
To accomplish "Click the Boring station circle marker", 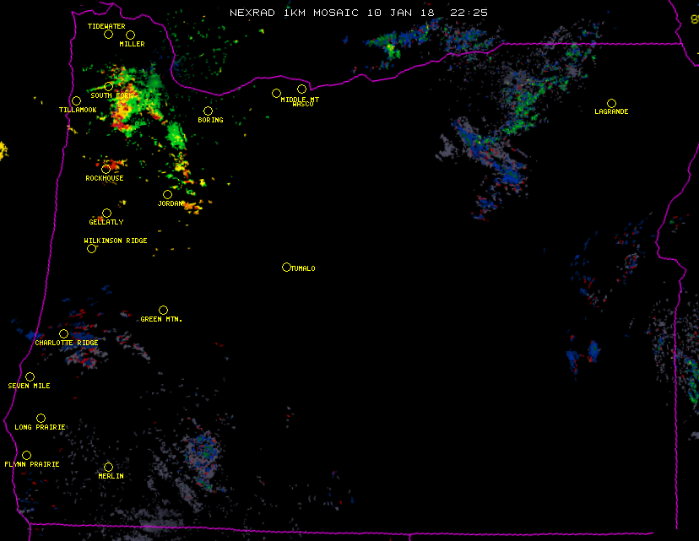I will point(208,111).
